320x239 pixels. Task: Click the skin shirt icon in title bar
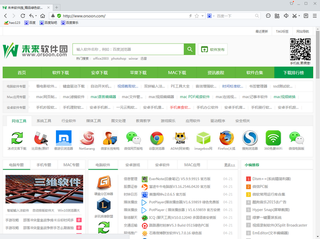pyautogui.click(x=292, y=3)
